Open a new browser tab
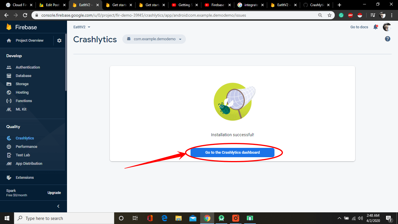Screen dimensions: 398x224 coord(339,5)
